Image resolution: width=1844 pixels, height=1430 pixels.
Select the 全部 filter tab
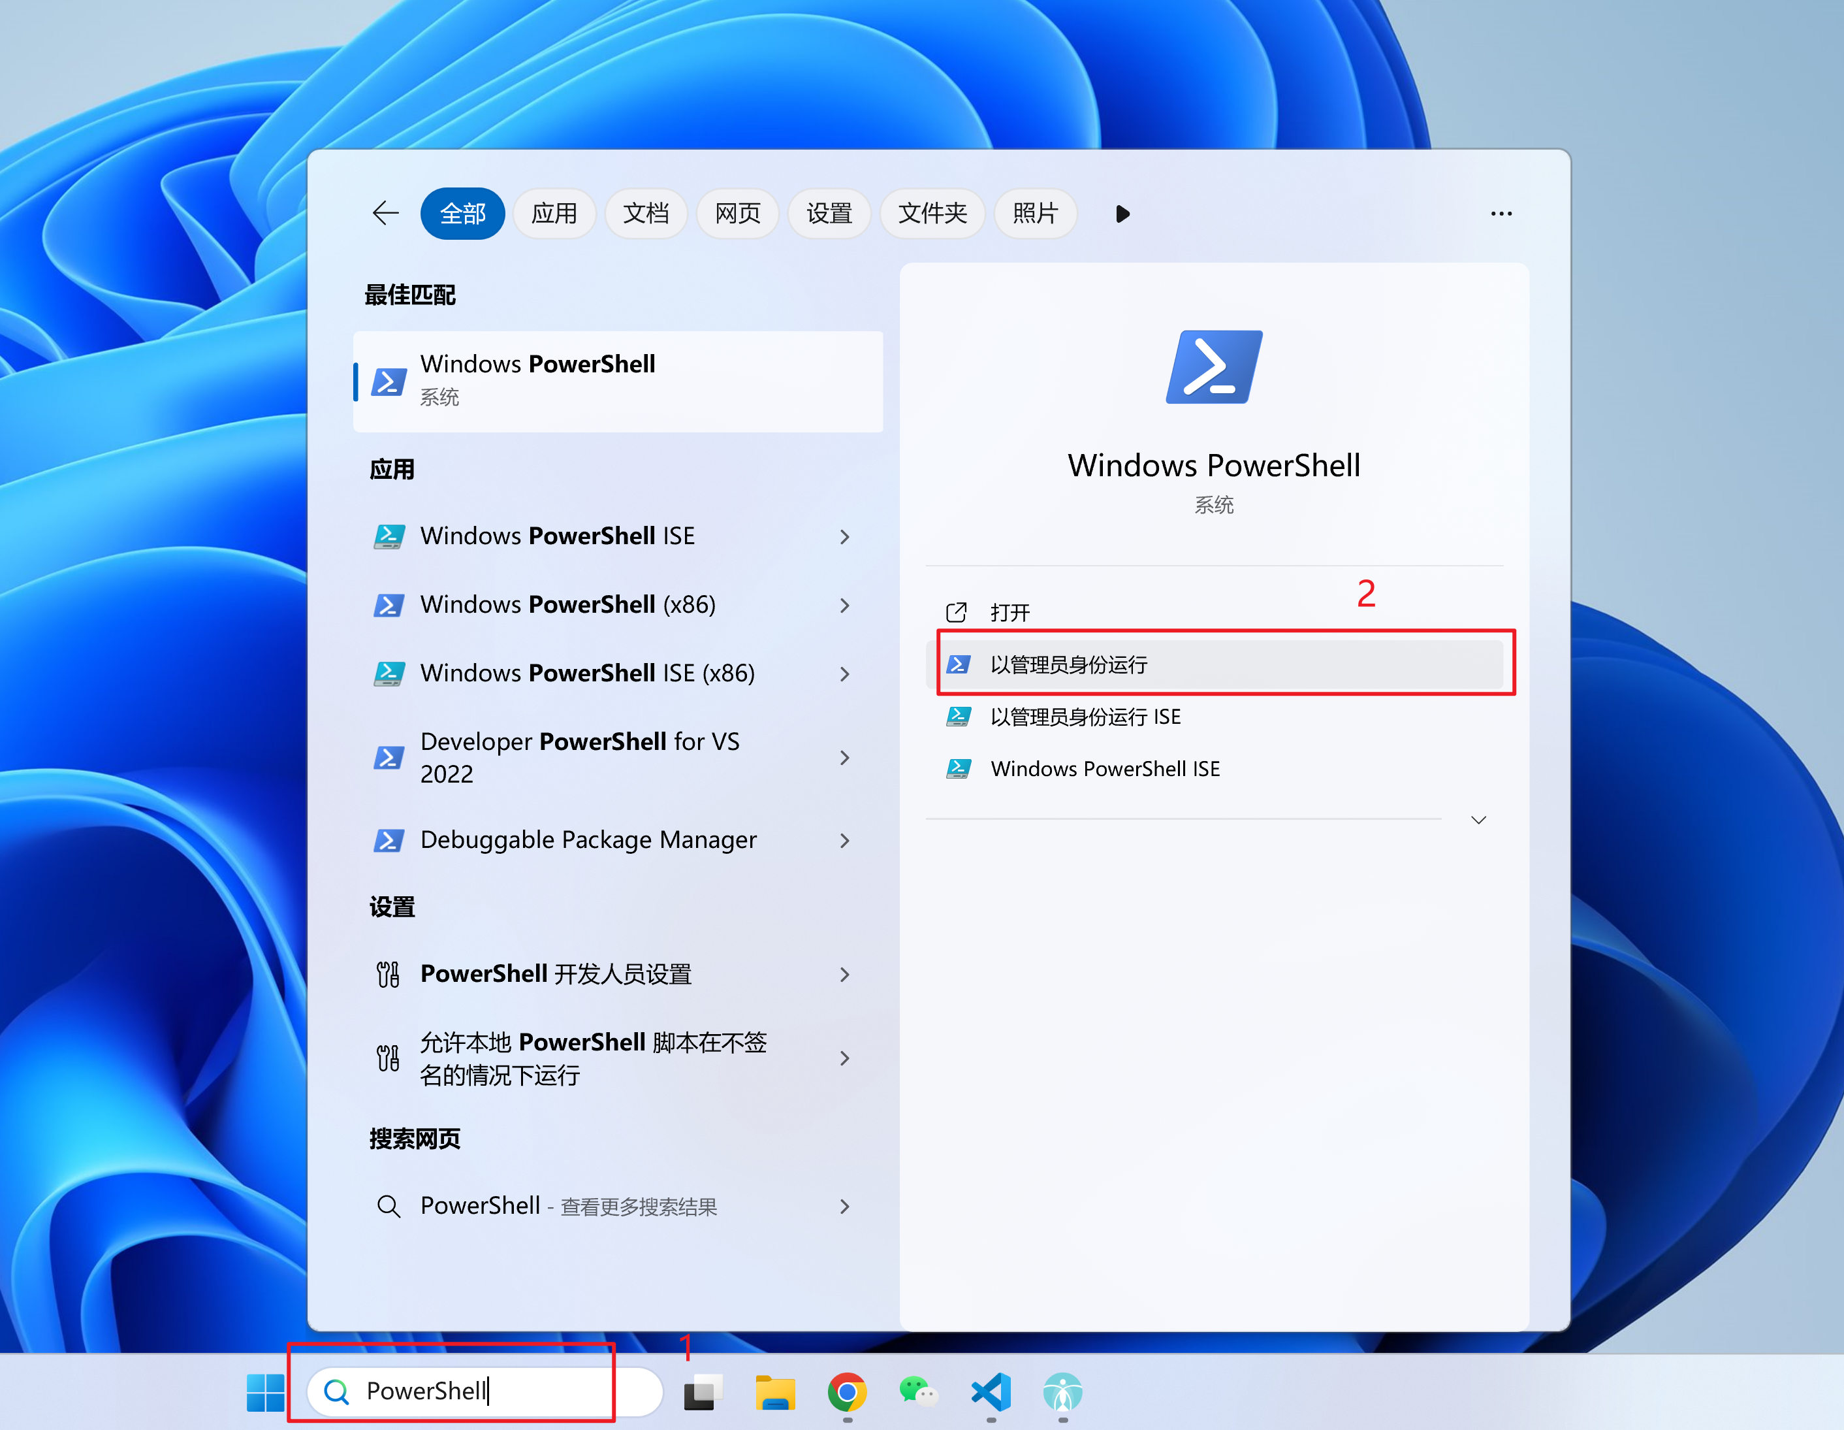coord(463,213)
